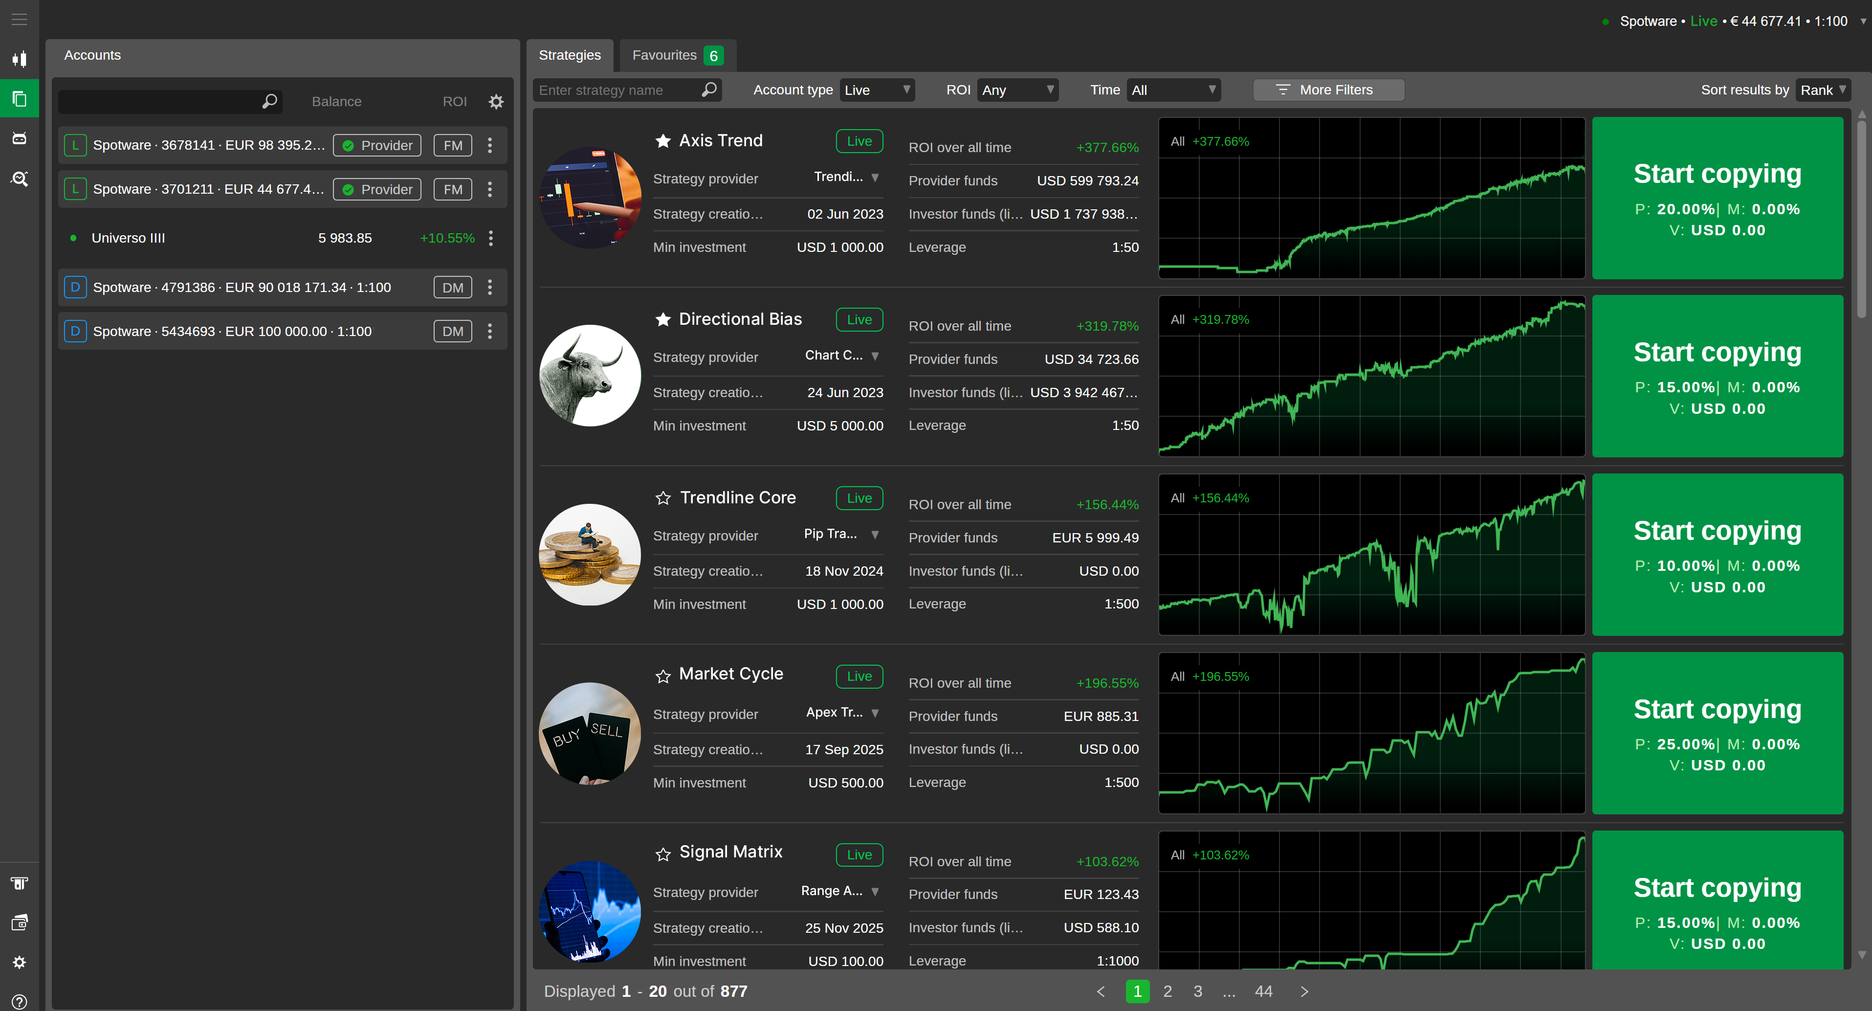Screen dimensions: 1872x1011
Task: Select the market Analyze magnifier icon
Action: pos(20,178)
